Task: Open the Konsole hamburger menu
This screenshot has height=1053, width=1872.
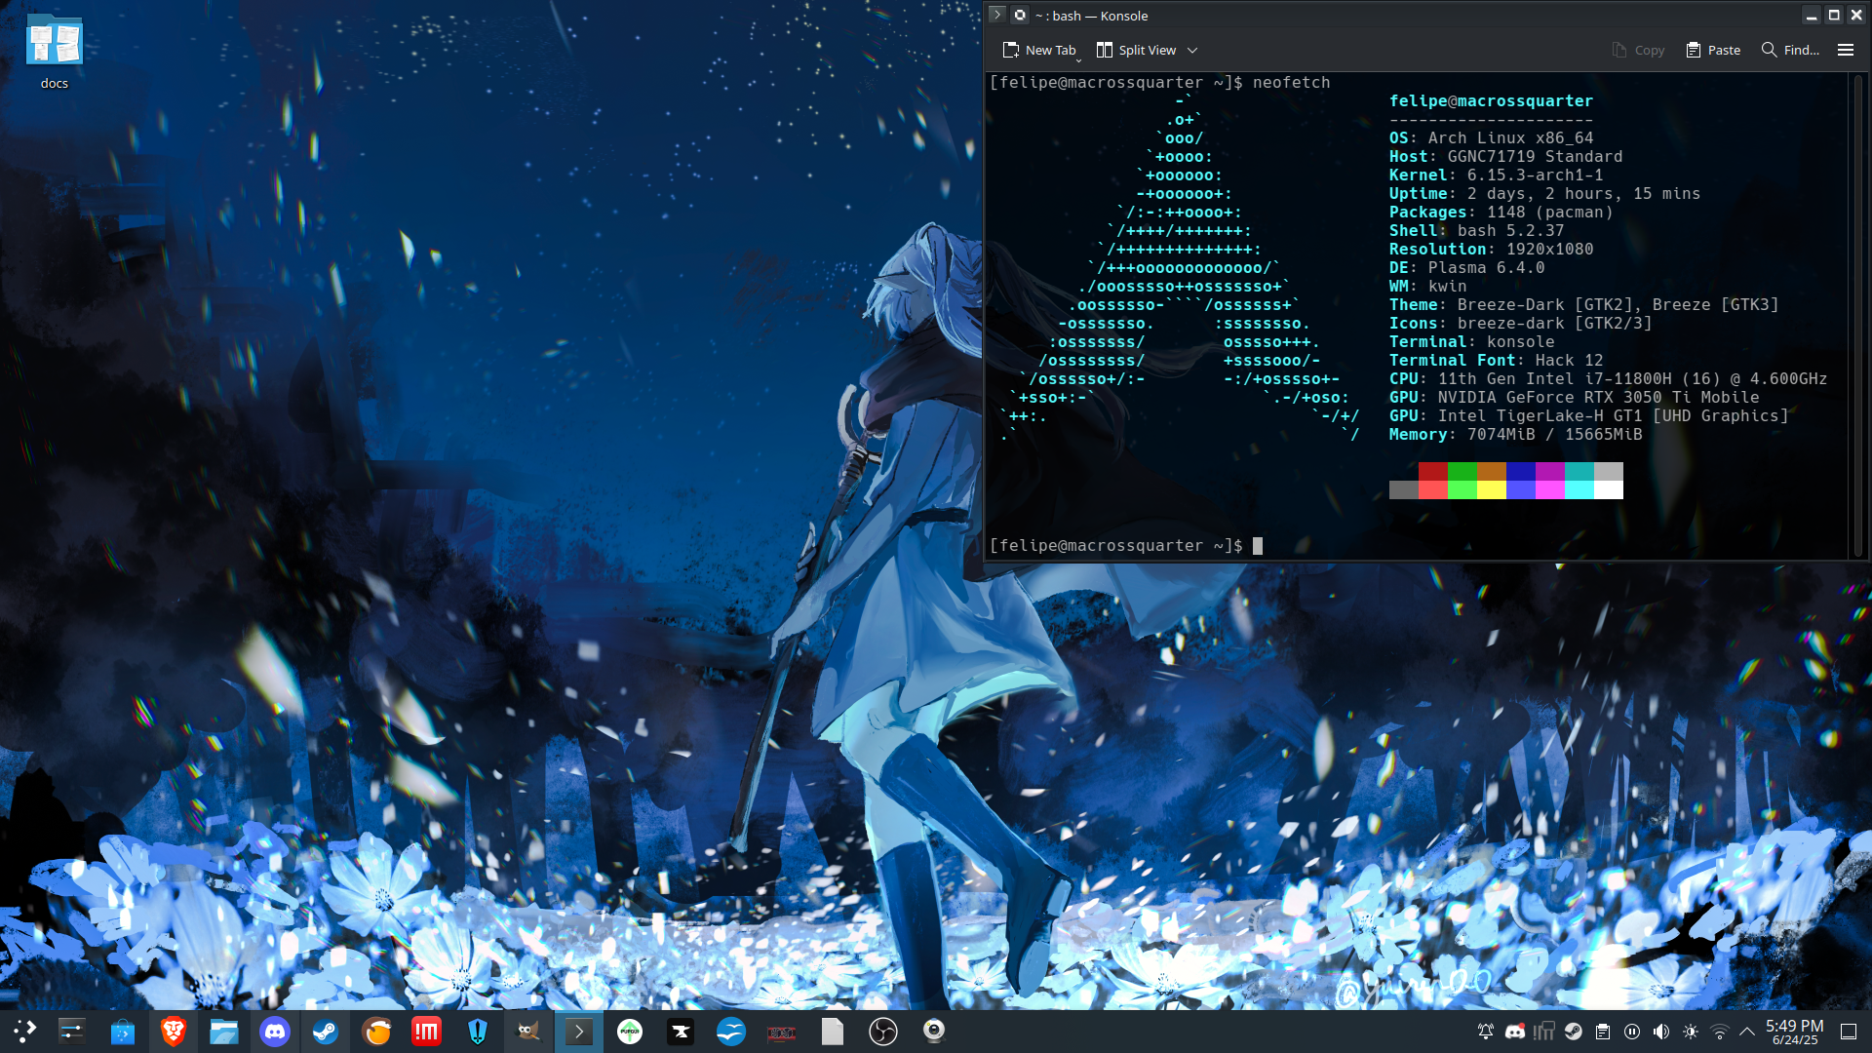Action: (x=1846, y=50)
